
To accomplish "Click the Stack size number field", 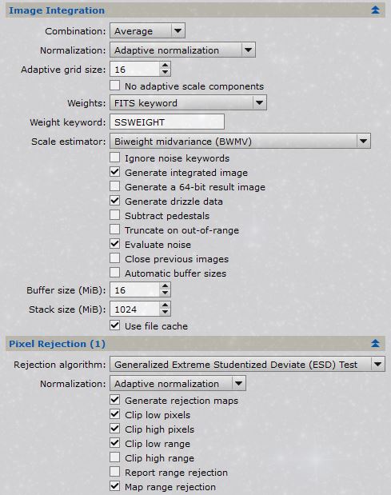I will click(134, 309).
